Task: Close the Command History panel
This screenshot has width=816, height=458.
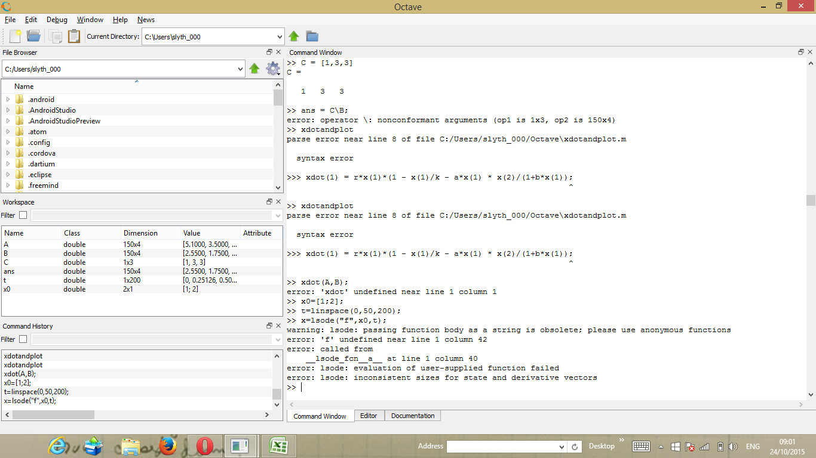Action: pos(278,326)
